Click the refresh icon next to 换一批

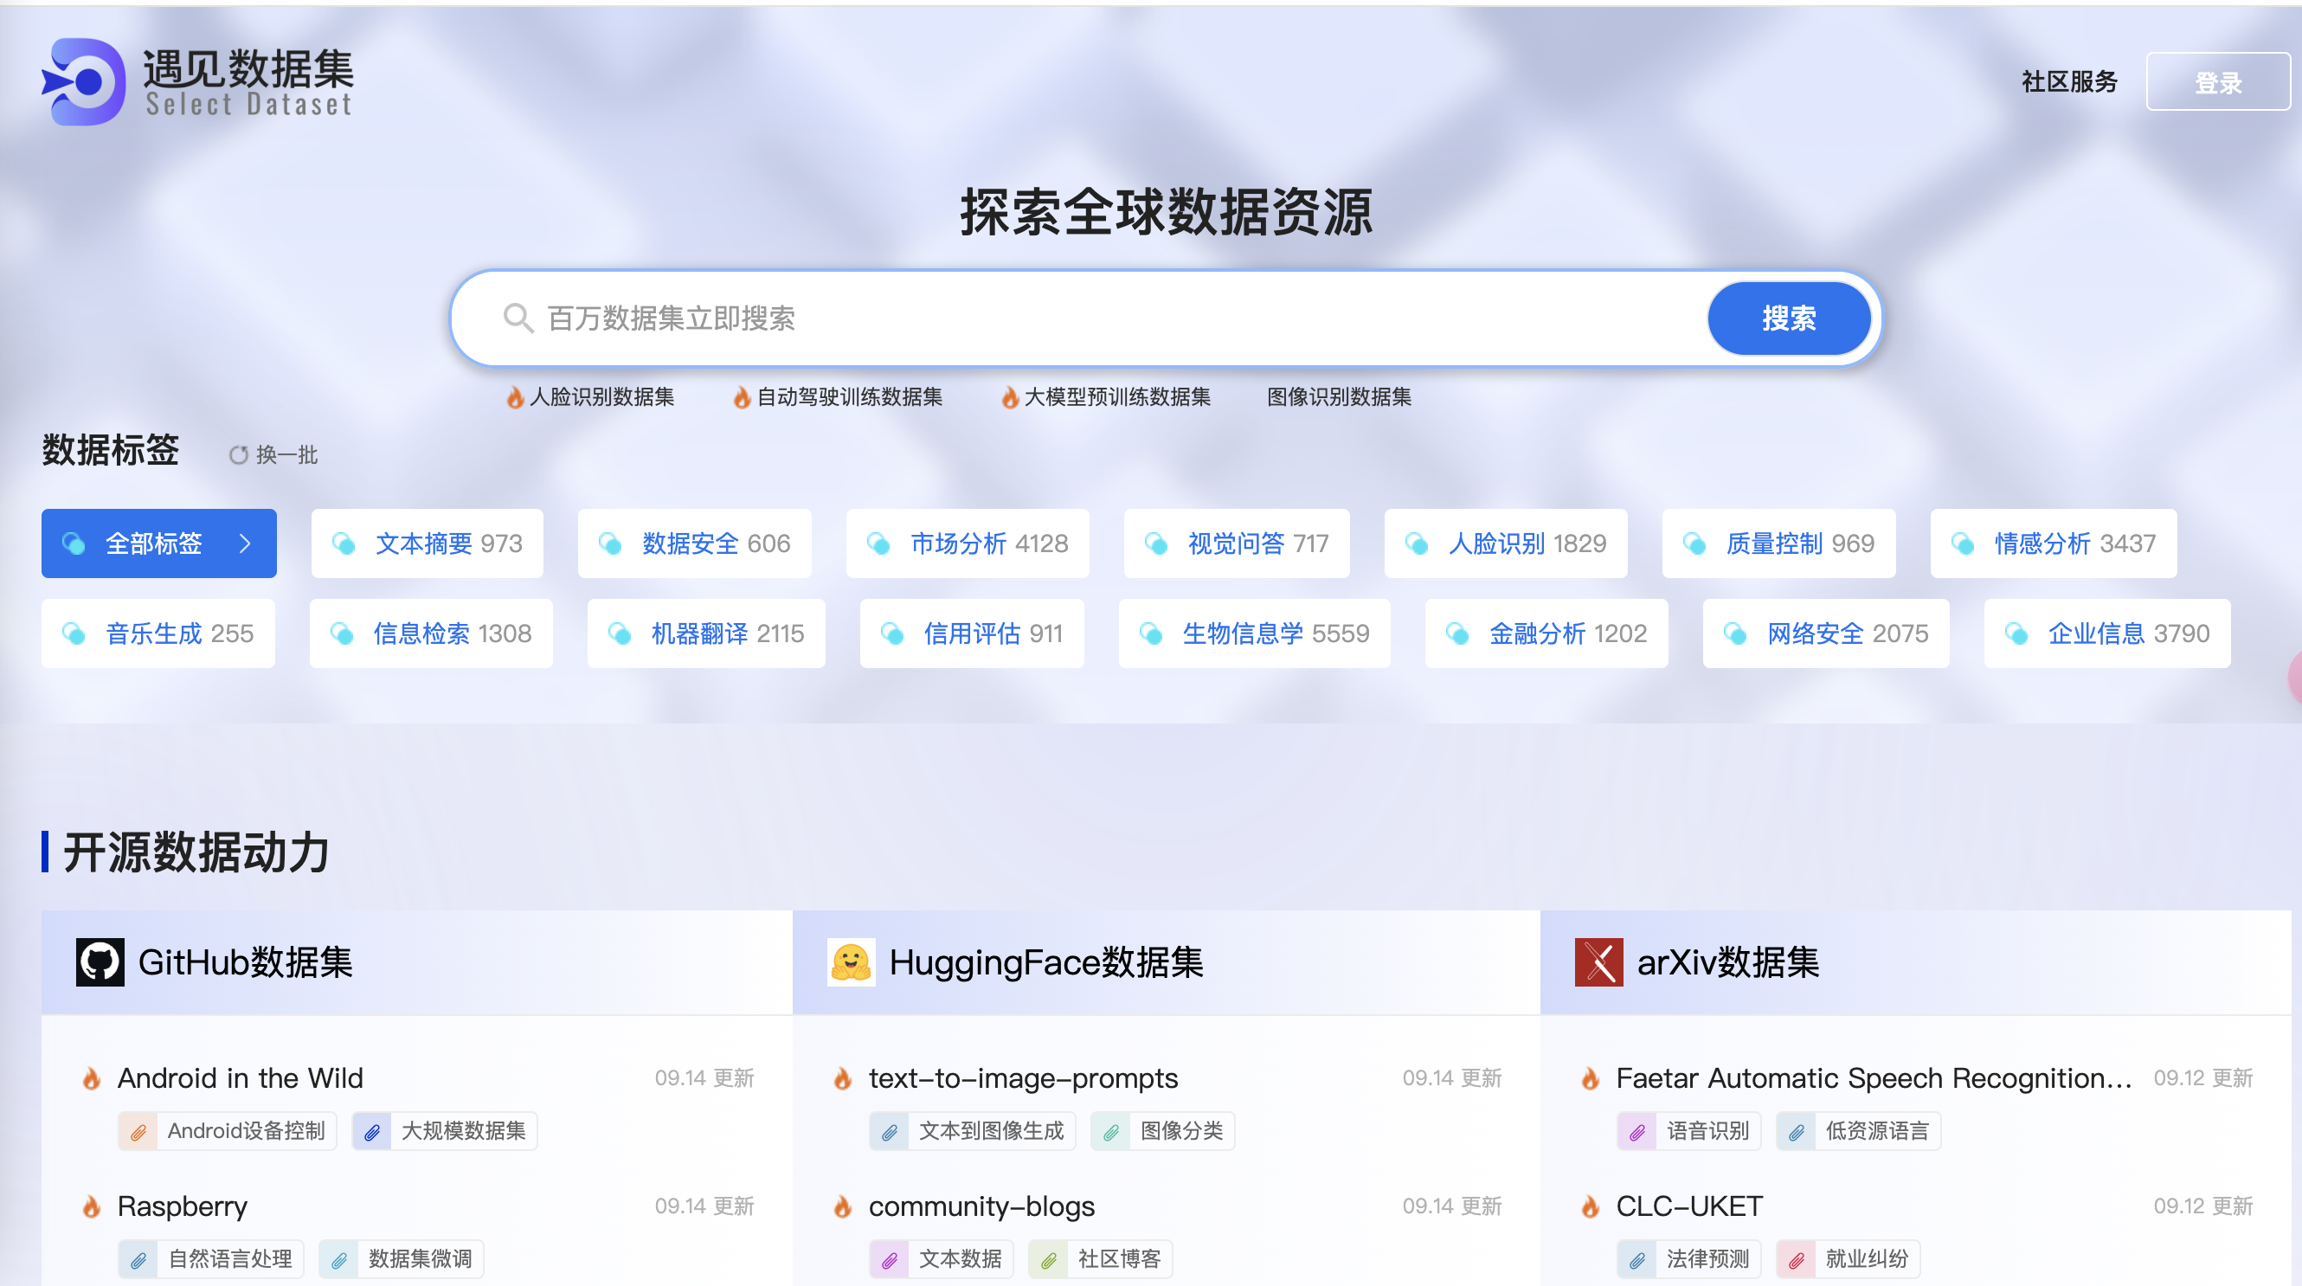238,455
